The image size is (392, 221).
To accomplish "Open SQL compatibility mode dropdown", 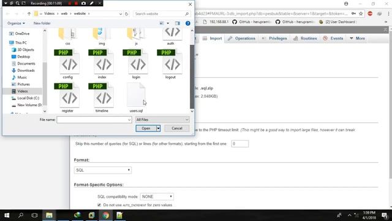I will point(157,196).
